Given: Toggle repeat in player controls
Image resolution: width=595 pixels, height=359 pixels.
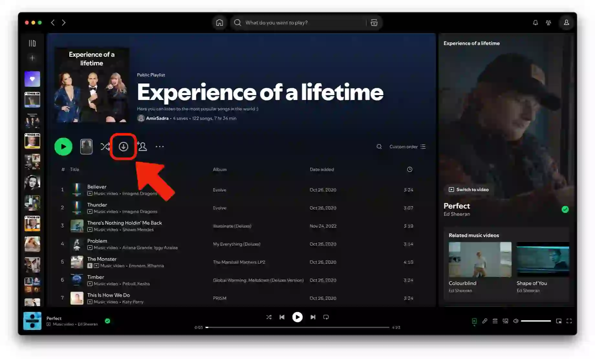Looking at the screenshot, I should tap(326, 317).
